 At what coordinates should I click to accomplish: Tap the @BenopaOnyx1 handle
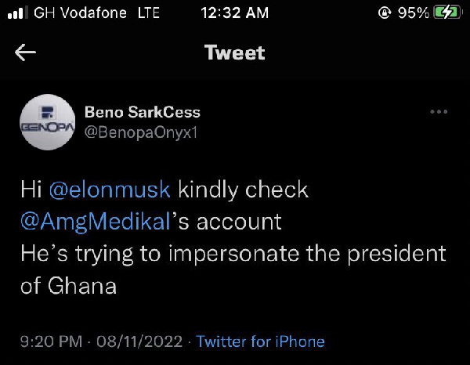click(x=141, y=132)
